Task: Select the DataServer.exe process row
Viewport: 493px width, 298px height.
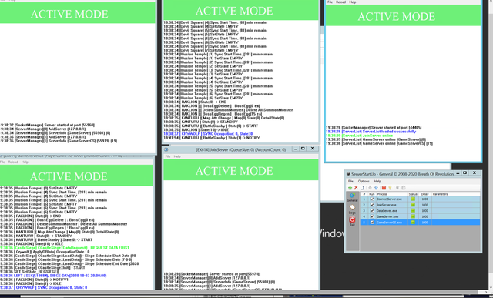Action: coord(420,211)
